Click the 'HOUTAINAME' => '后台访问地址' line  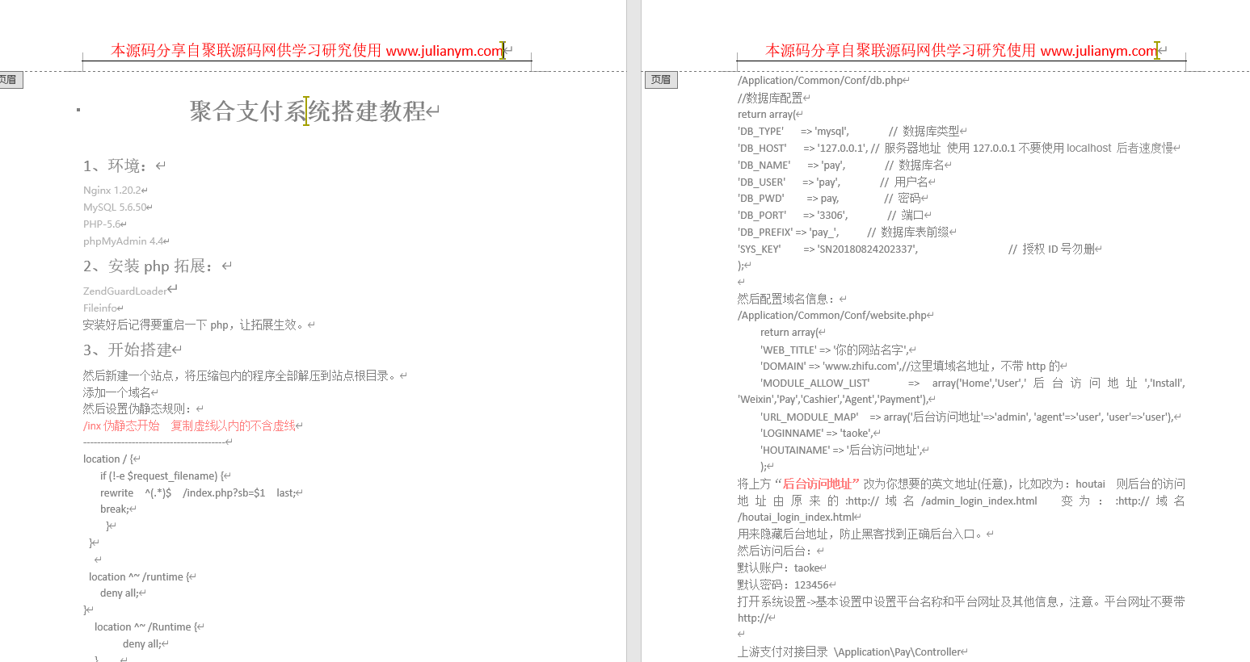pos(840,450)
